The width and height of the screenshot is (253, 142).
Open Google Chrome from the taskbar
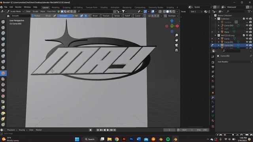pos(117,139)
